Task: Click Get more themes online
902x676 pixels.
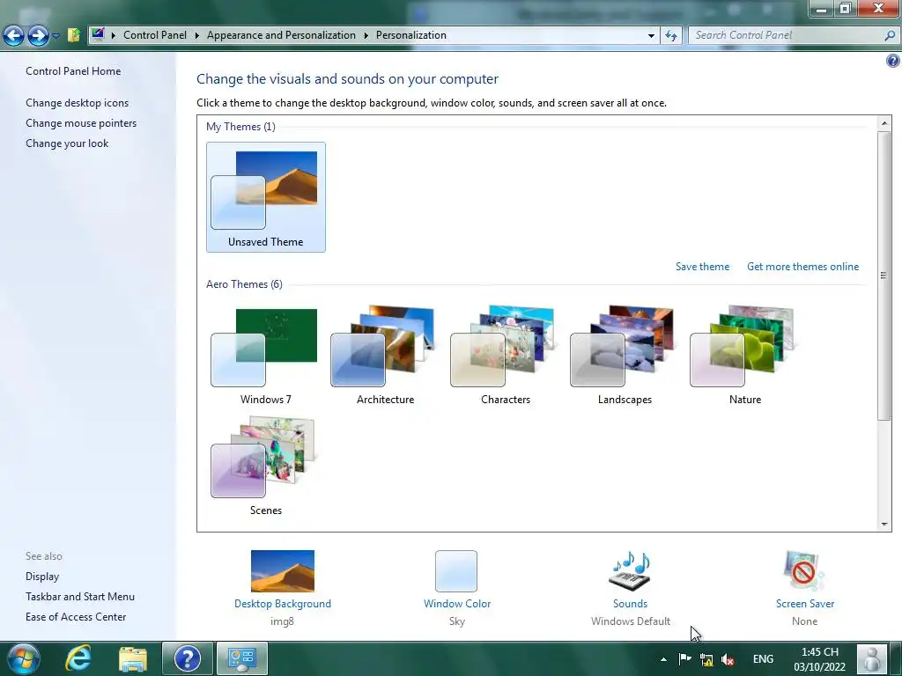Action: click(x=802, y=267)
